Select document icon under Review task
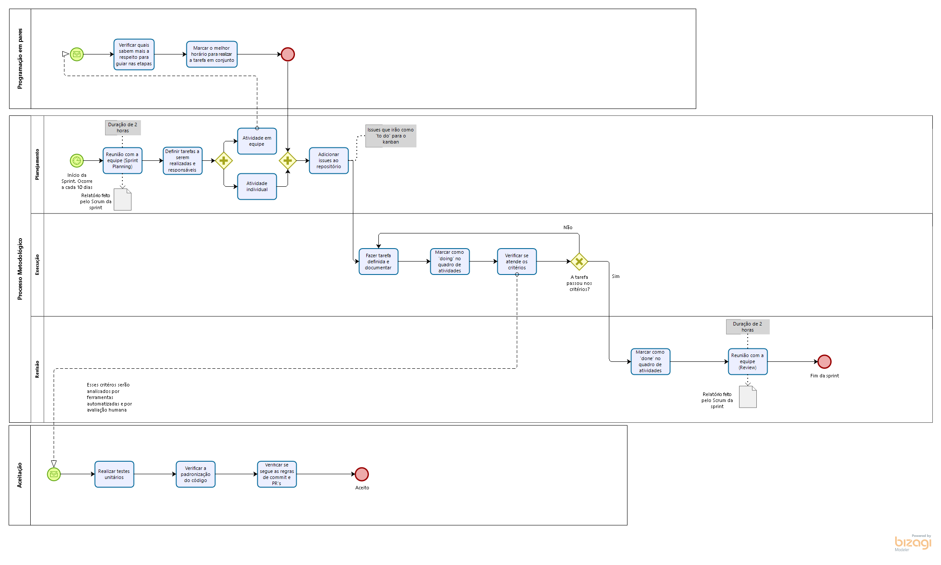 [748, 397]
